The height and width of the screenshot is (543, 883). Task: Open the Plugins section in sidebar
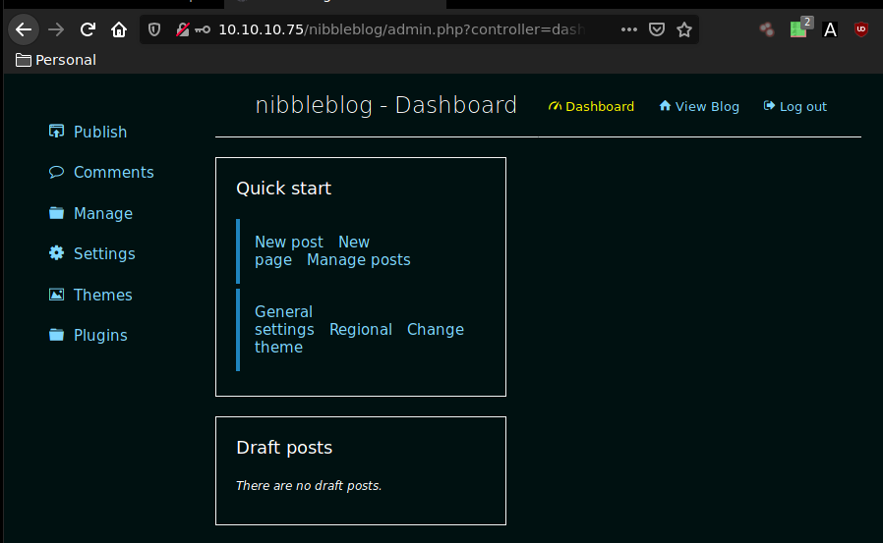coord(100,335)
